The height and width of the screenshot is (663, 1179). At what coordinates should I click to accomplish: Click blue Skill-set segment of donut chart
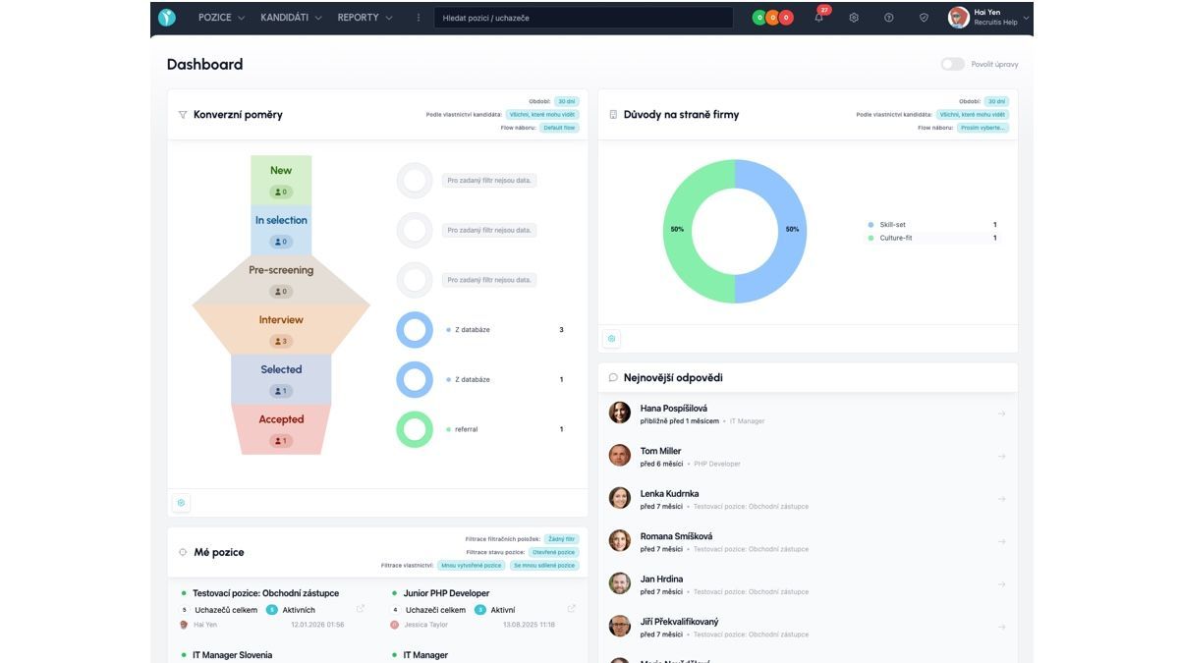tap(792, 232)
